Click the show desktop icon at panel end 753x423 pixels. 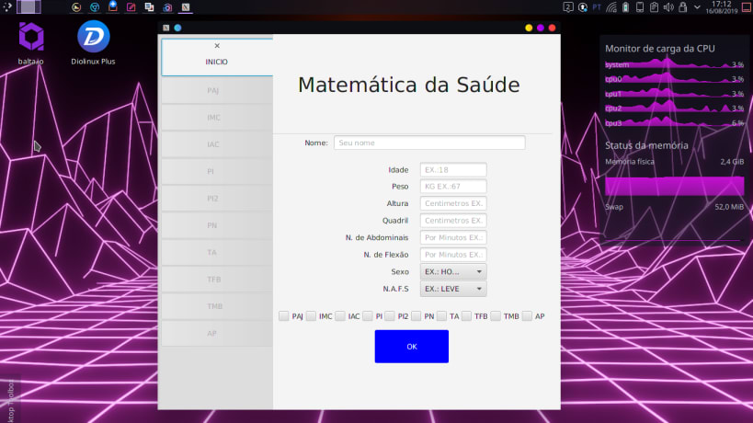[x=747, y=6]
